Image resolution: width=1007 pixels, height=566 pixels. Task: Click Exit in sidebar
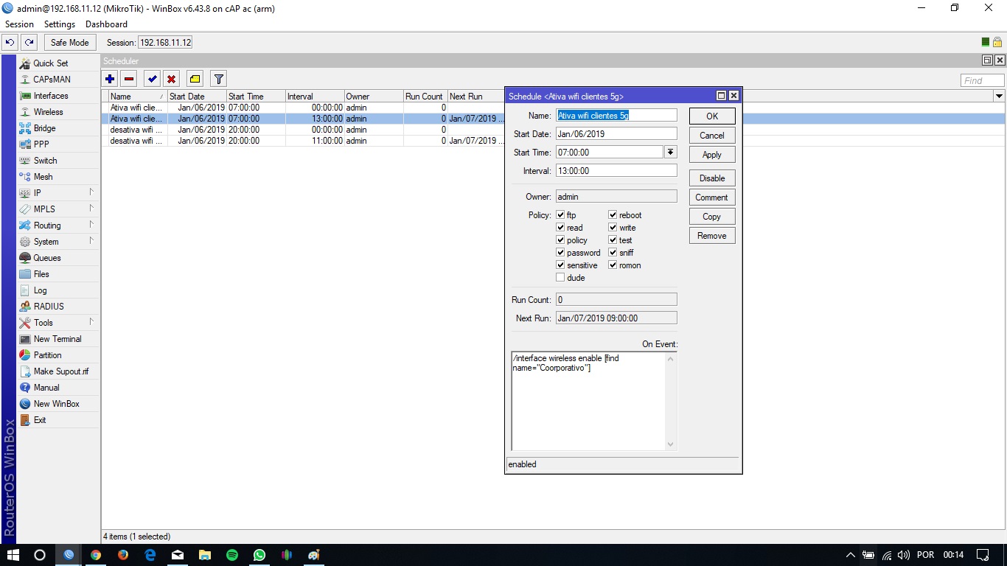[58, 420]
